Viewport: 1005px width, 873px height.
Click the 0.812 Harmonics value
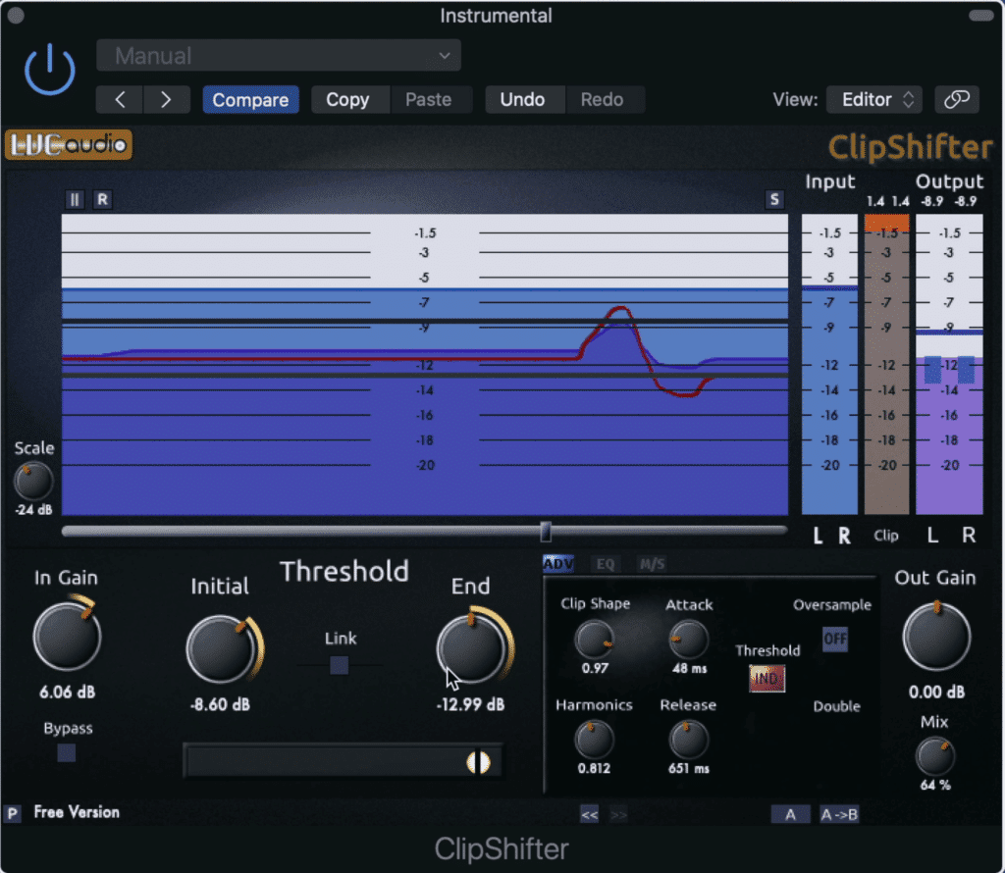pos(594,769)
